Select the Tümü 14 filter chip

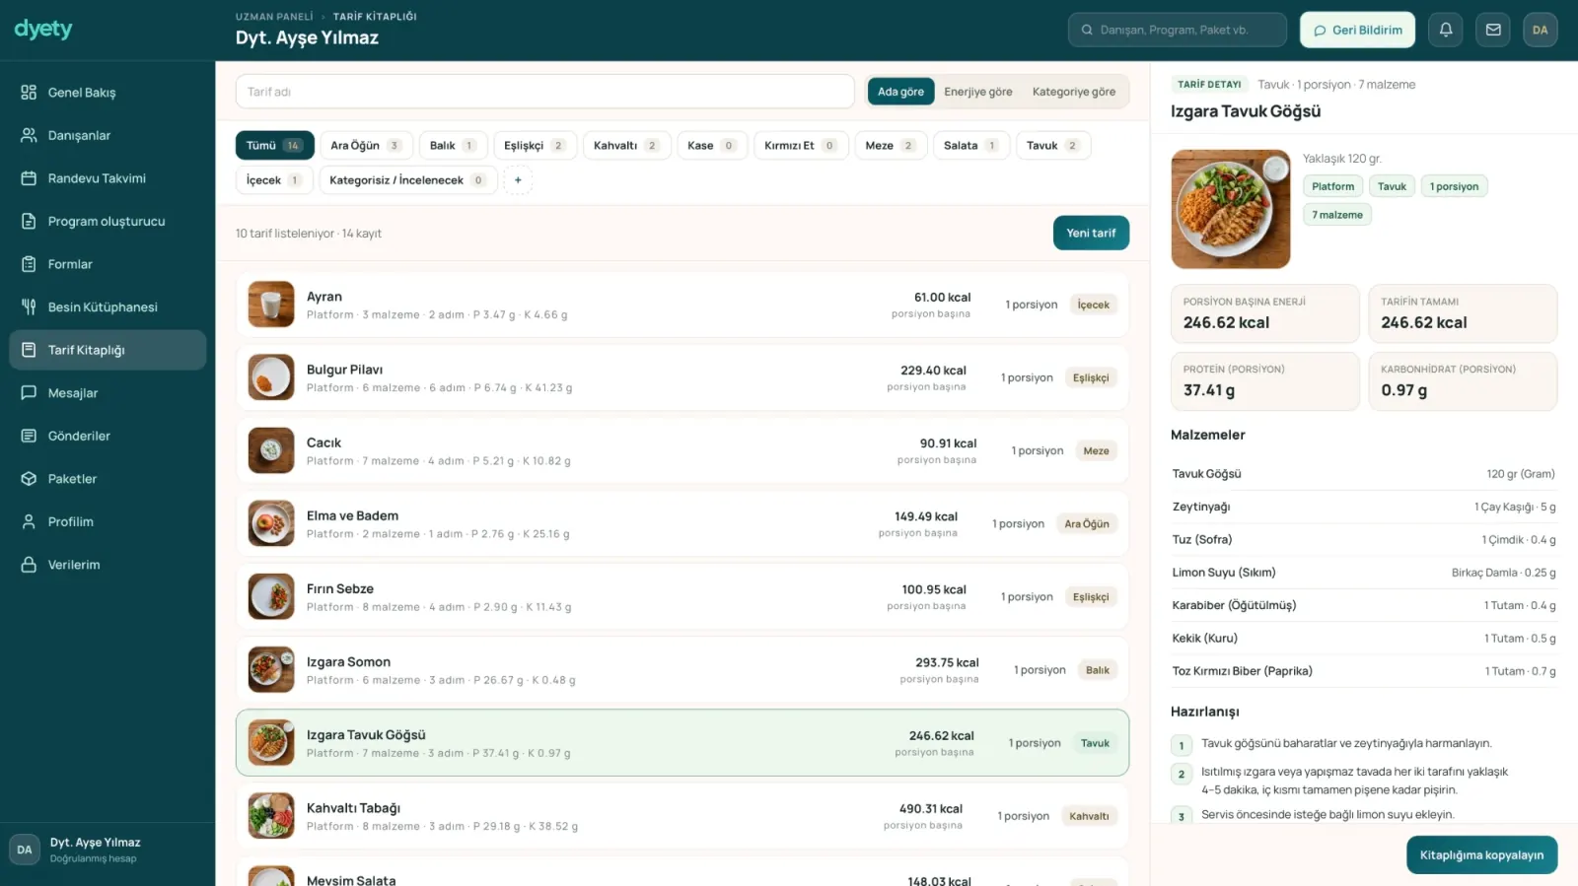coord(274,145)
